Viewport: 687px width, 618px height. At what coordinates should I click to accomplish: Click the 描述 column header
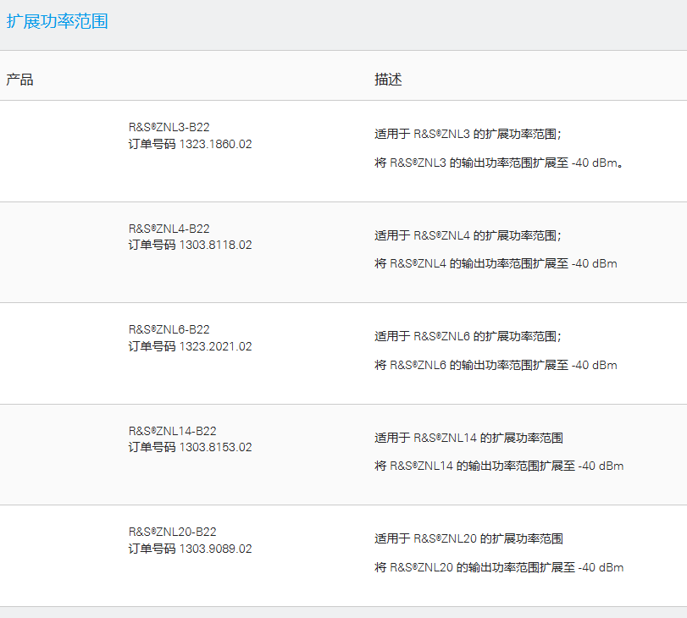[x=388, y=80]
